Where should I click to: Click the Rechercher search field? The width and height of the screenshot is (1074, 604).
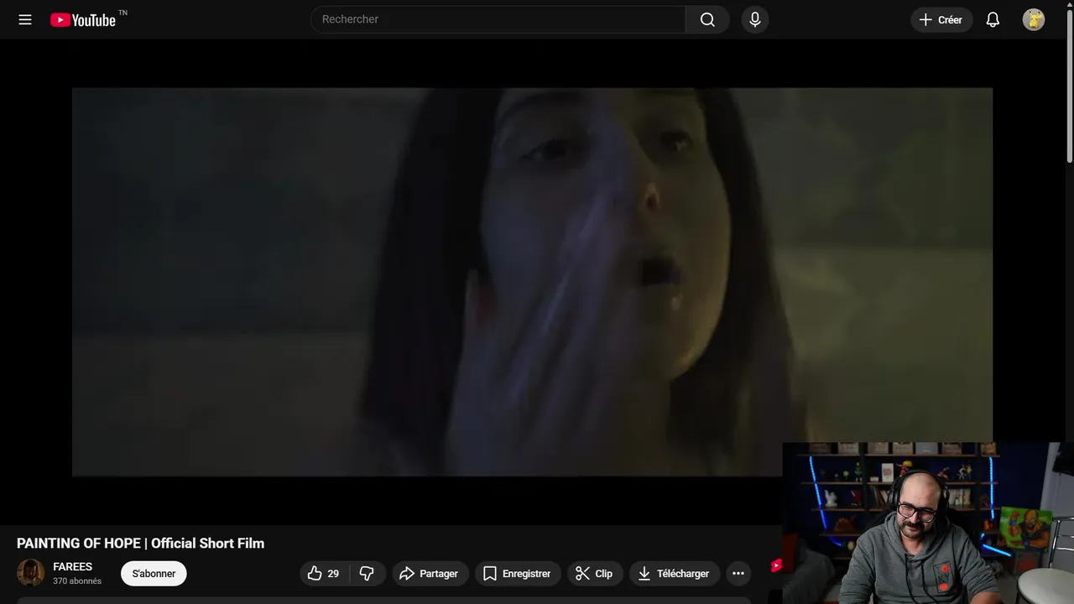(498, 19)
